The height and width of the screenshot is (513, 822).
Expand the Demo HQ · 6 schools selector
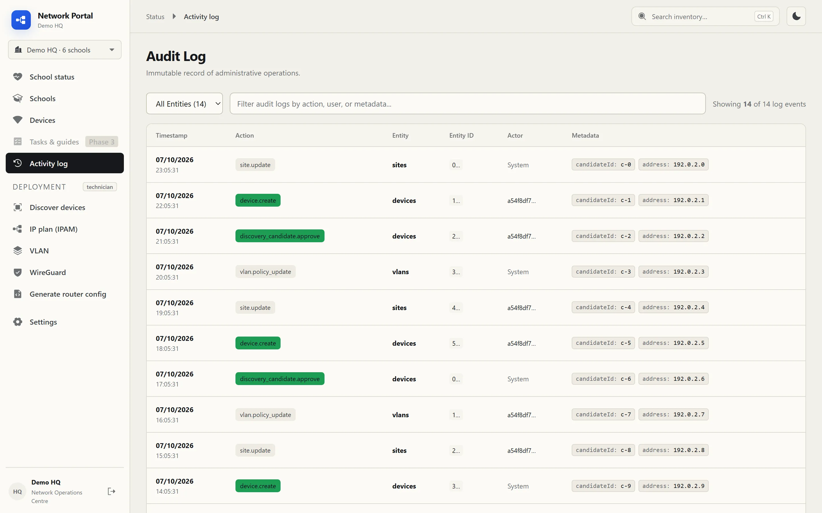pyautogui.click(x=65, y=50)
